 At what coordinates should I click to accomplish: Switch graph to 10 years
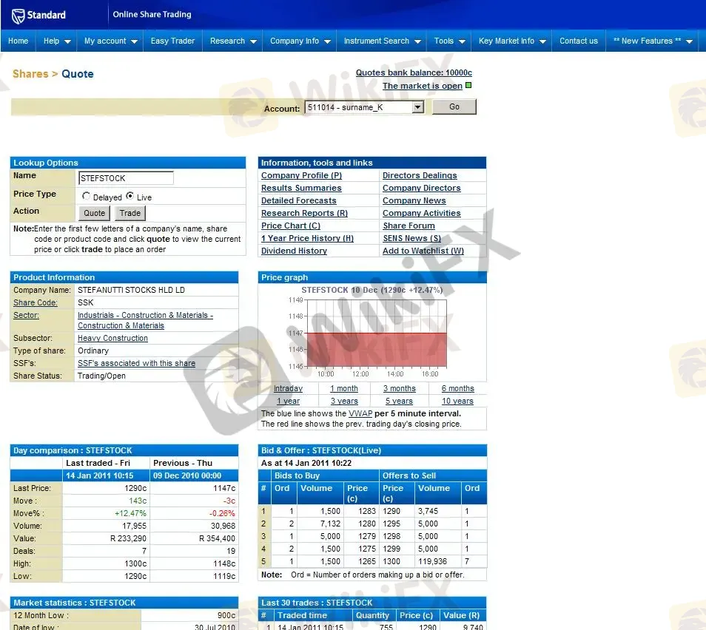point(457,401)
